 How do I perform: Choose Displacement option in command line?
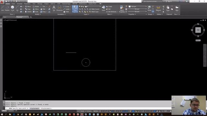(x=35, y=108)
